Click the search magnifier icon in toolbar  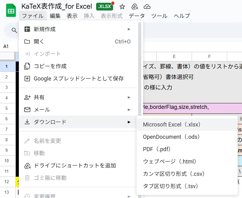tap(14, 30)
